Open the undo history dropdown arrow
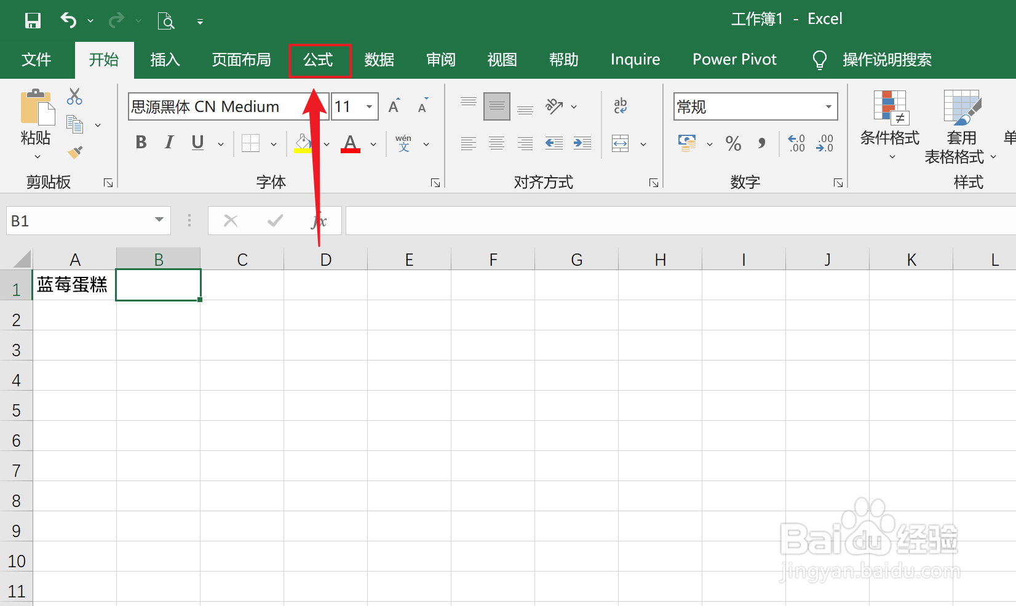The image size is (1016, 606). pyautogui.click(x=90, y=21)
